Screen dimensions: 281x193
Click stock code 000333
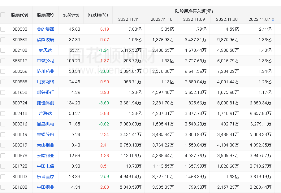(x=20, y=29)
